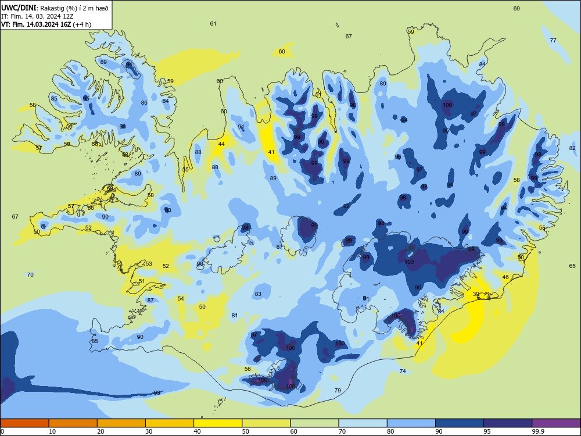Click the dark orange 0–10 legend swatch
Image resolution: width=581 pixels, height=436 pixels.
coord(24,423)
